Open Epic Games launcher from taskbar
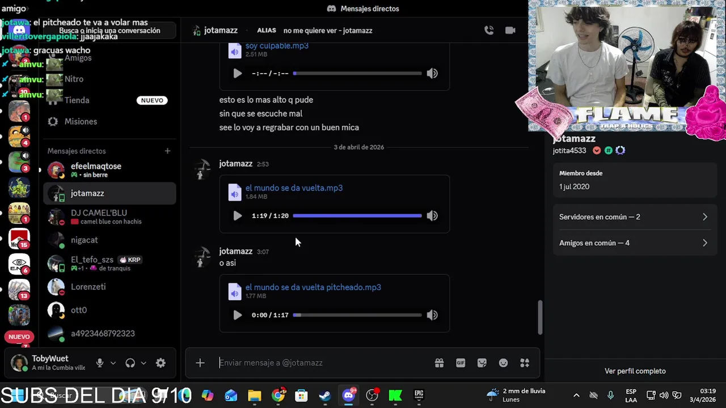 coord(419,395)
